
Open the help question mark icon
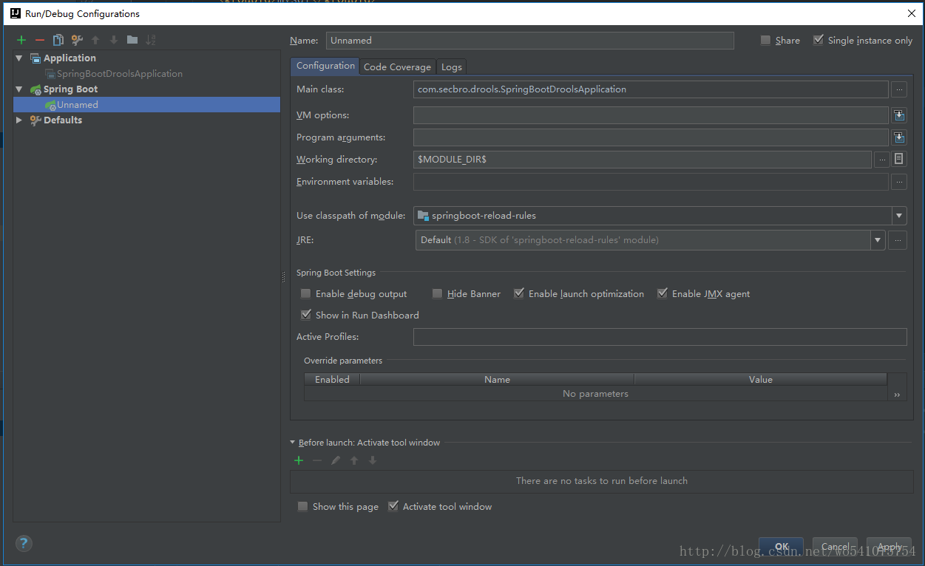tap(24, 544)
